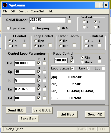Click the Get RED button
This screenshot has width=111, height=133.
(x=67, y=114)
